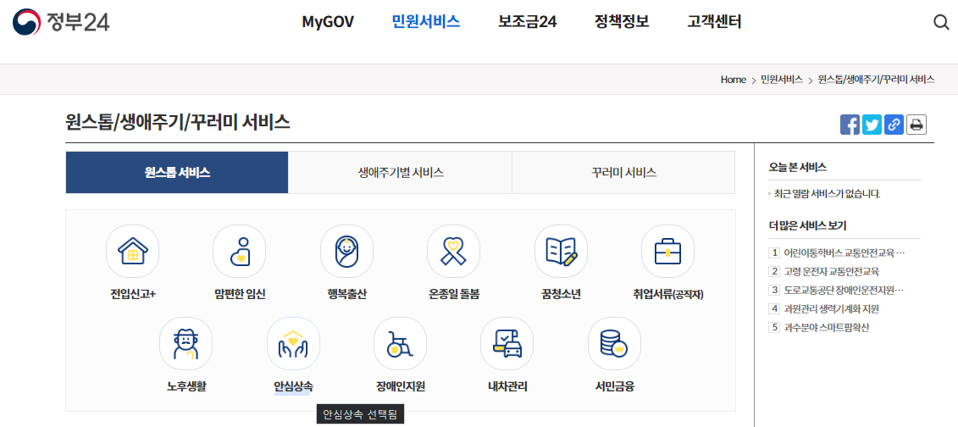Select the 노후생활 elderly icon

[186, 343]
